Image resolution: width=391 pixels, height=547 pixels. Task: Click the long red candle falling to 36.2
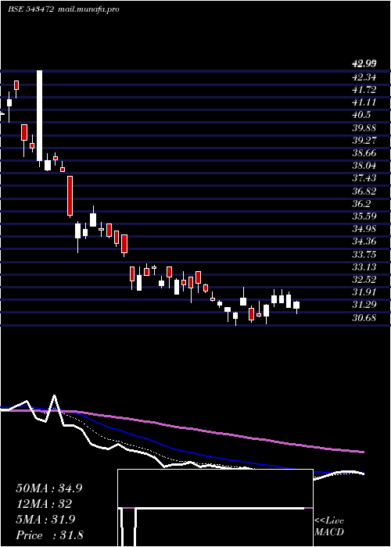click(70, 195)
